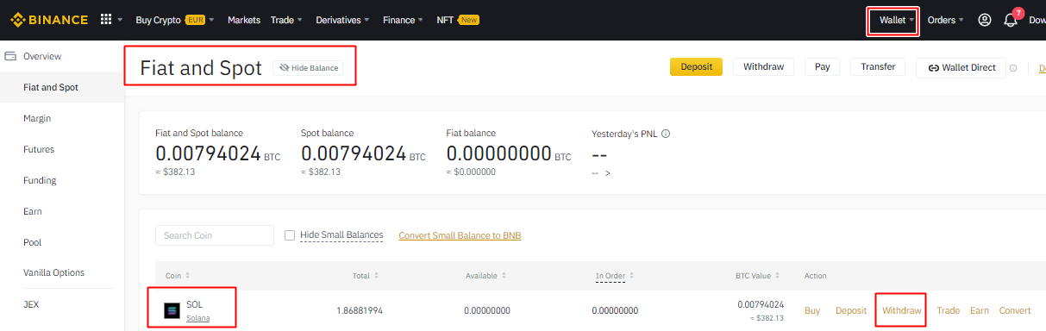This screenshot has height=331, width=1046.
Task: Click Buy in the SOL row
Action: point(812,310)
